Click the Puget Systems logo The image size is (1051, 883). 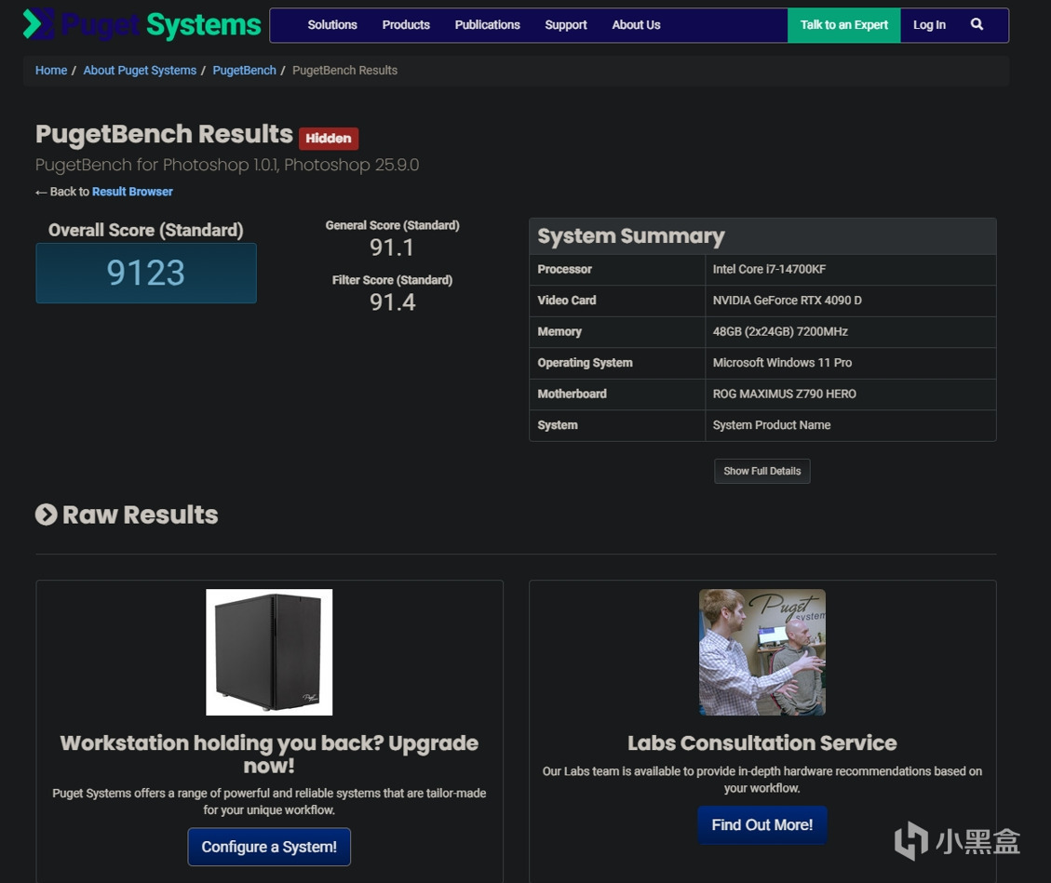[142, 25]
